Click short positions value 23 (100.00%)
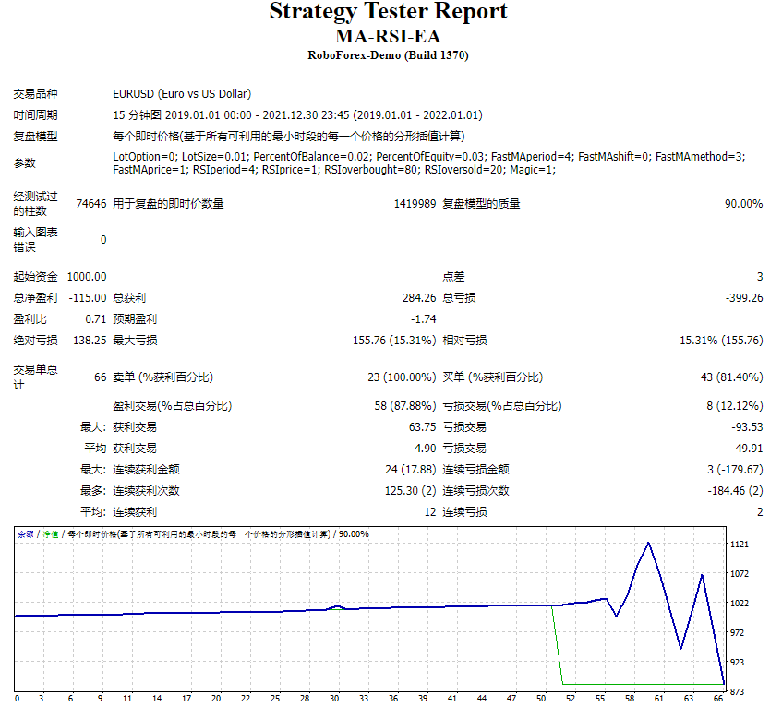Viewport: 770px width, 707px height. coord(402,377)
